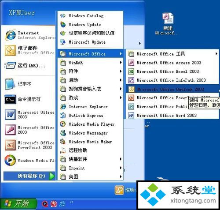Expand the 启动 submenu arrow
This screenshot has height=210, width=220.
(121, 80)
